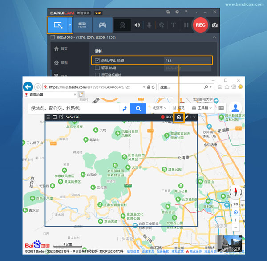Image resolution: width=267 pixels, height=261 pixels.
Task: Zoom out the map with minus button
Action: point(236,228)
